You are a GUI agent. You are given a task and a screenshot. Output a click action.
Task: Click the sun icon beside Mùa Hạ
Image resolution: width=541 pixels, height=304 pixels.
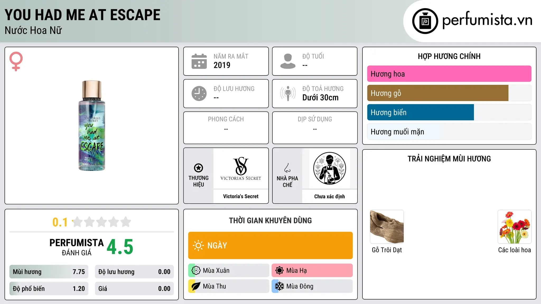(x=279, y=270)
